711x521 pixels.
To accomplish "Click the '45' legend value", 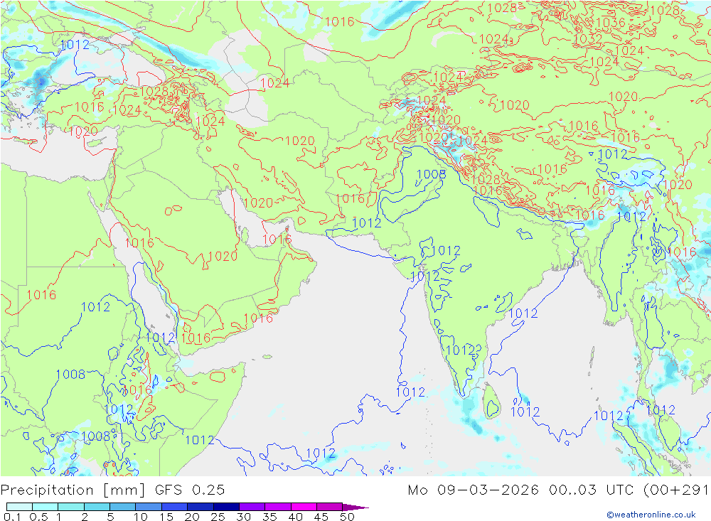I will pos(321,517).
